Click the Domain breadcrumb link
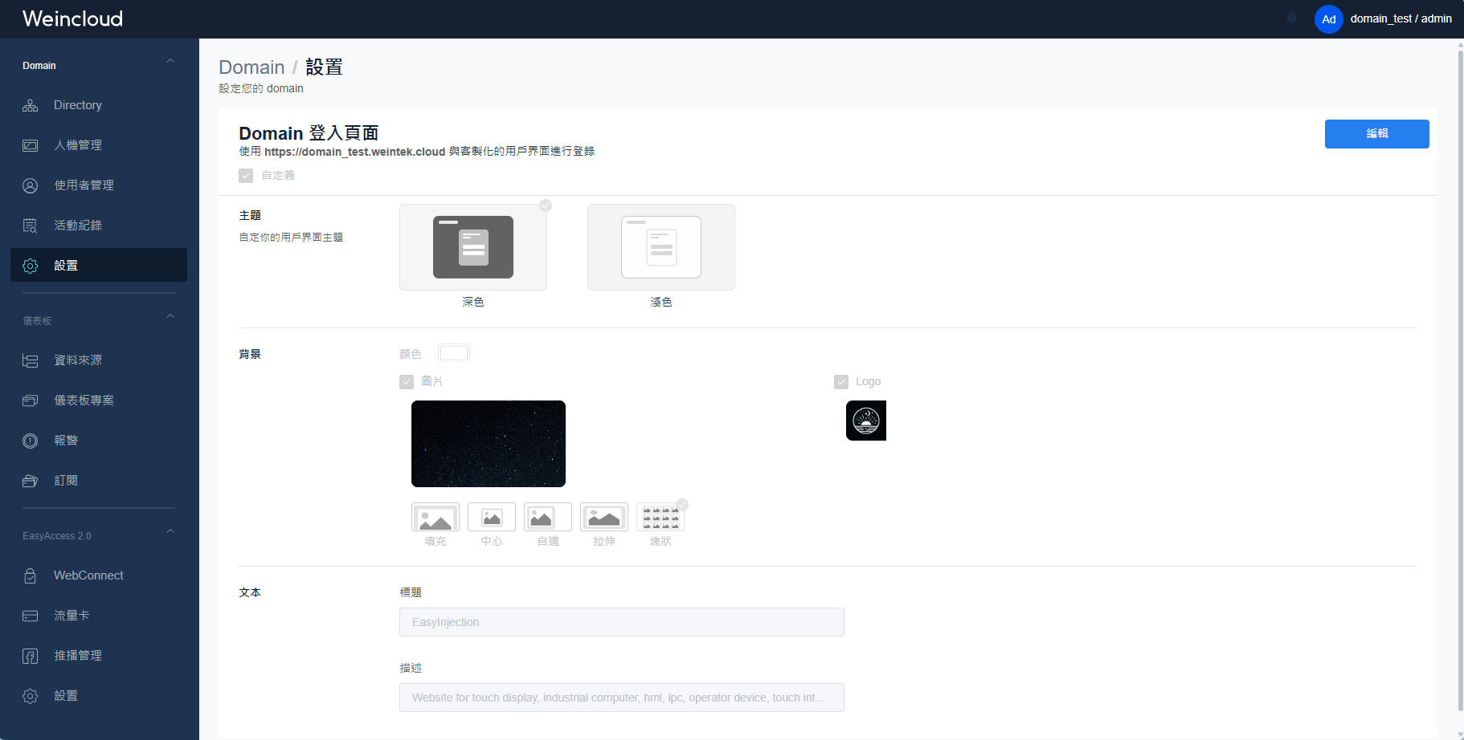 coord(251,67)
